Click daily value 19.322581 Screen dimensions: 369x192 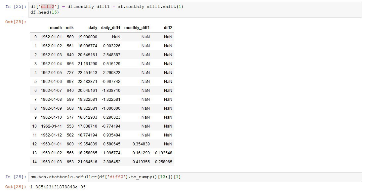coord(88,99)
